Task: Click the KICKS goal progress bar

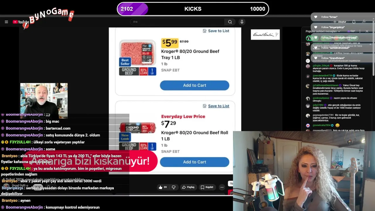Action: pos(193,9)
